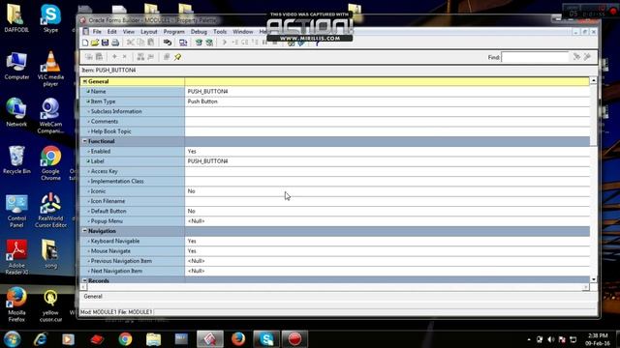Click the Print toolbar icon

point(115,43)
